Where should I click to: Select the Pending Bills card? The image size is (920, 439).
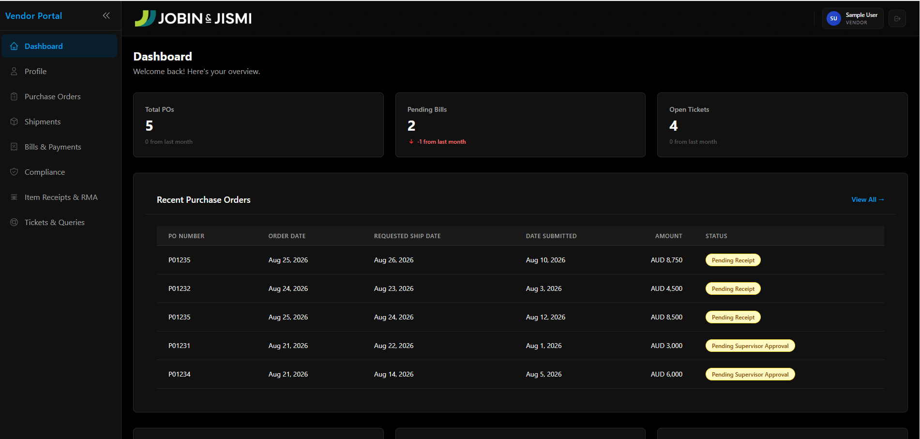520,125
